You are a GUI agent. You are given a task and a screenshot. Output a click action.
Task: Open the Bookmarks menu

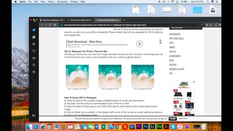(x=62, y=1)
